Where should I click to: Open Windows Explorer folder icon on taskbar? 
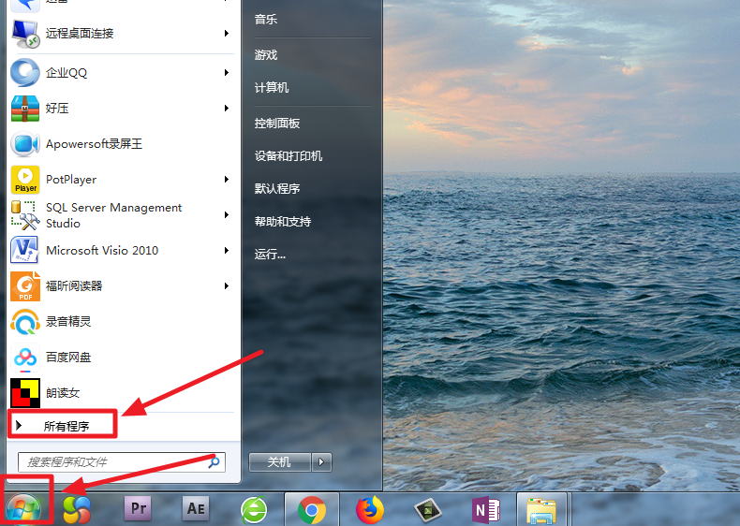(x=542, y=509)
